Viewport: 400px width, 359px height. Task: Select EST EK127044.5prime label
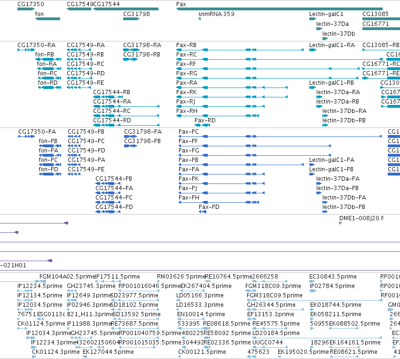tap(108, 352)
